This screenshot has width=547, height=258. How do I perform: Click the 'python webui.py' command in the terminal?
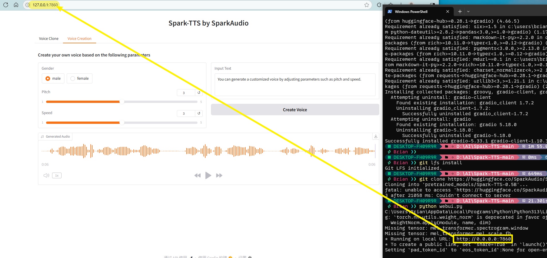(441, 206)
